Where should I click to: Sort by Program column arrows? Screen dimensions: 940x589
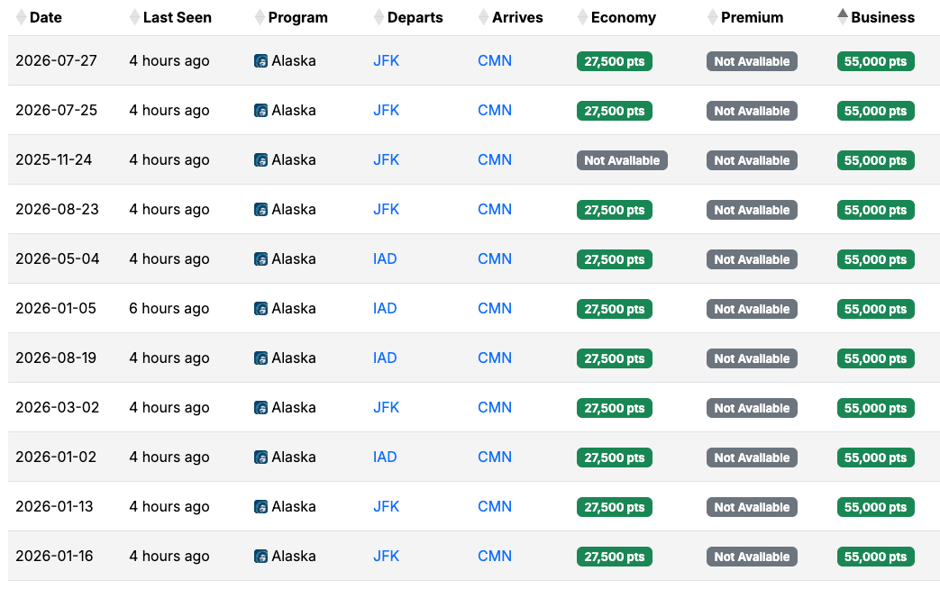(260, 17)
